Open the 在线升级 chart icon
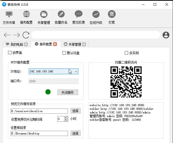Viewport: 173px width, 143px height. pos(96,14)
